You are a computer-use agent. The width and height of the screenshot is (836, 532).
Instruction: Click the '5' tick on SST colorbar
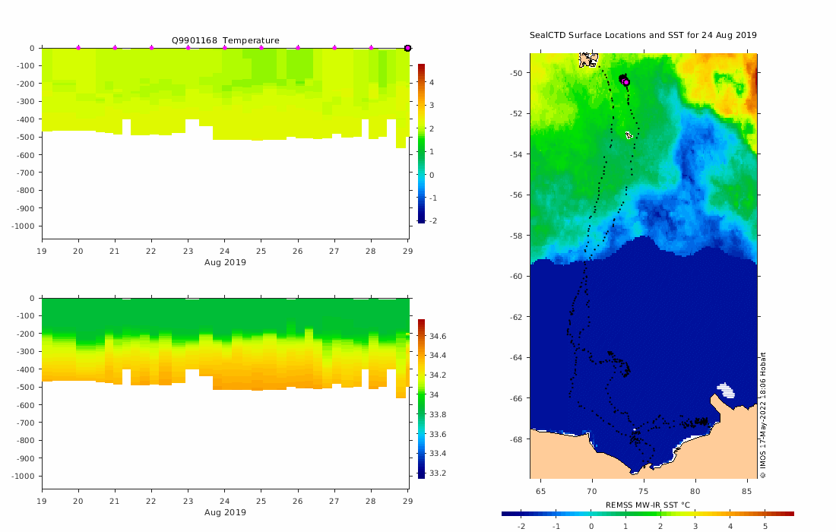[x=765, y=526]
